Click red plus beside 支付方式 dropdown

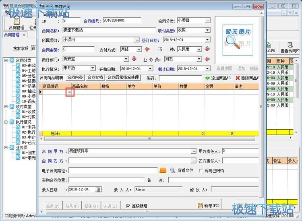click(147, 49)
